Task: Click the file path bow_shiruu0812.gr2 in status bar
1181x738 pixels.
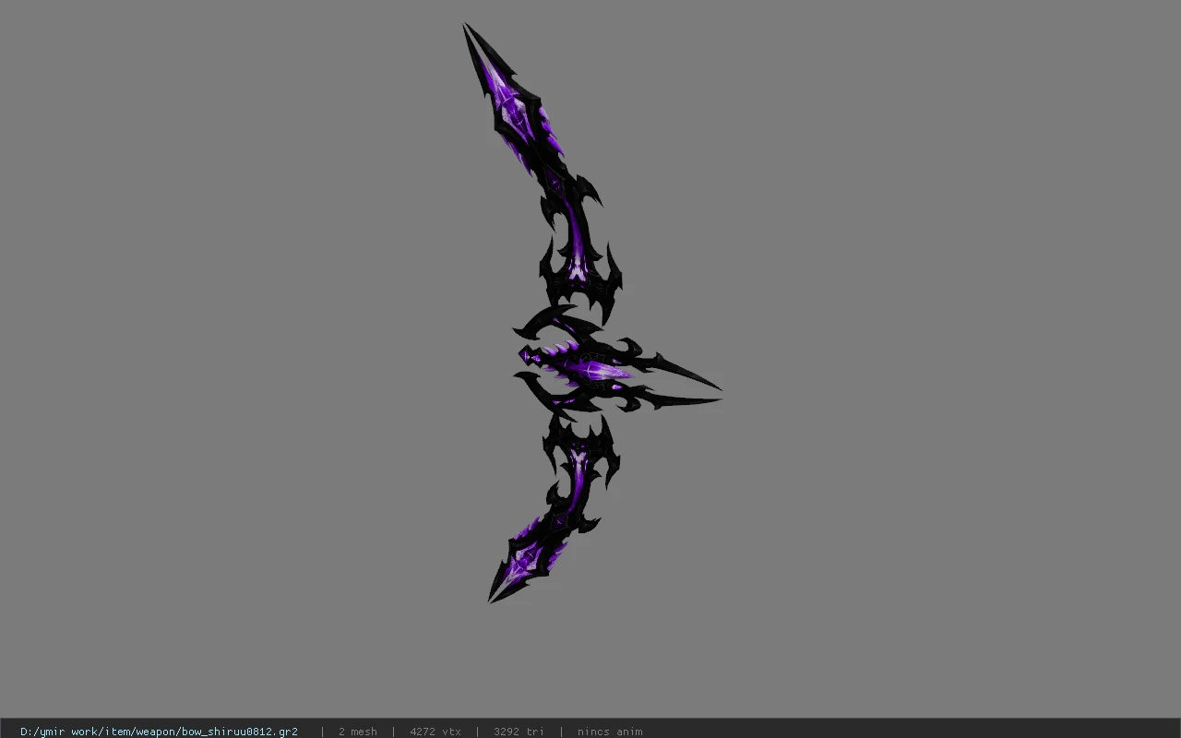Action: pos(159,732)
